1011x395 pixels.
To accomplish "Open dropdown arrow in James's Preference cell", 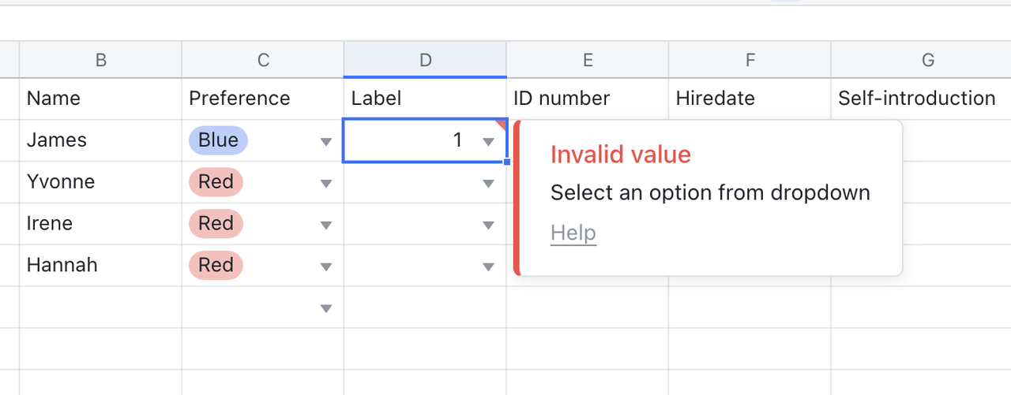I will click(325, 142).
